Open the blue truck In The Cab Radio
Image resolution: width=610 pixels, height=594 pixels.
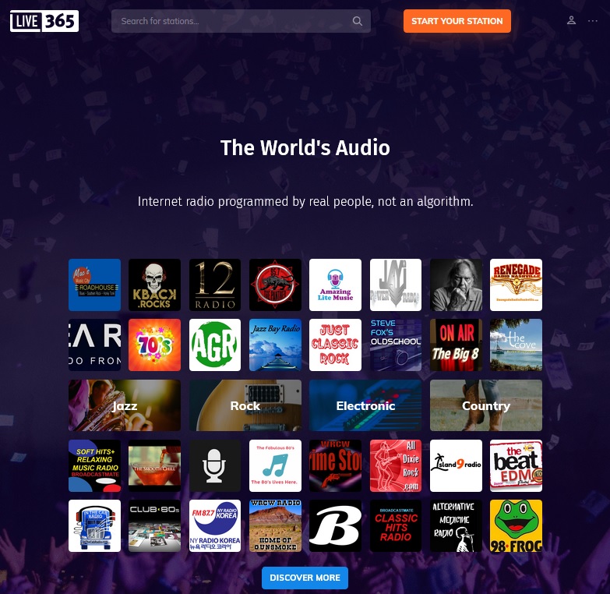point(94,526)
